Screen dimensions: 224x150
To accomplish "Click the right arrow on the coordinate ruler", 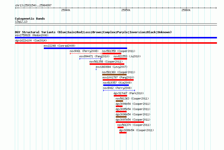I will [x=216, y=8].
